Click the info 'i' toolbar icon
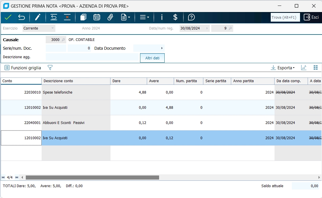Image resolution: width=322 pixels, height=198 pixels. click(x=162, y=17)
